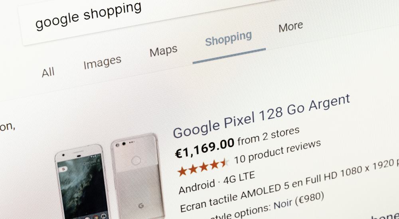399x219 pixels.
Task: Open the Images tab
Action: pos(103,62)
